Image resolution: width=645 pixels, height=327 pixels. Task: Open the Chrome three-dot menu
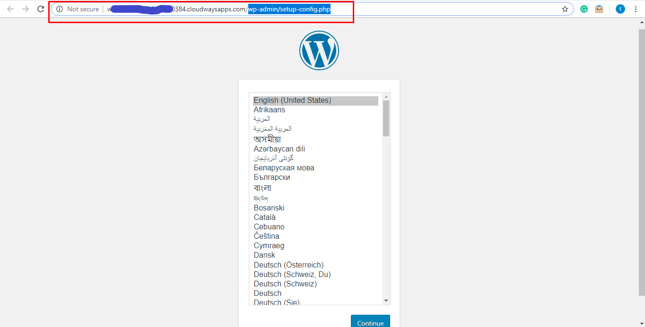635,9
